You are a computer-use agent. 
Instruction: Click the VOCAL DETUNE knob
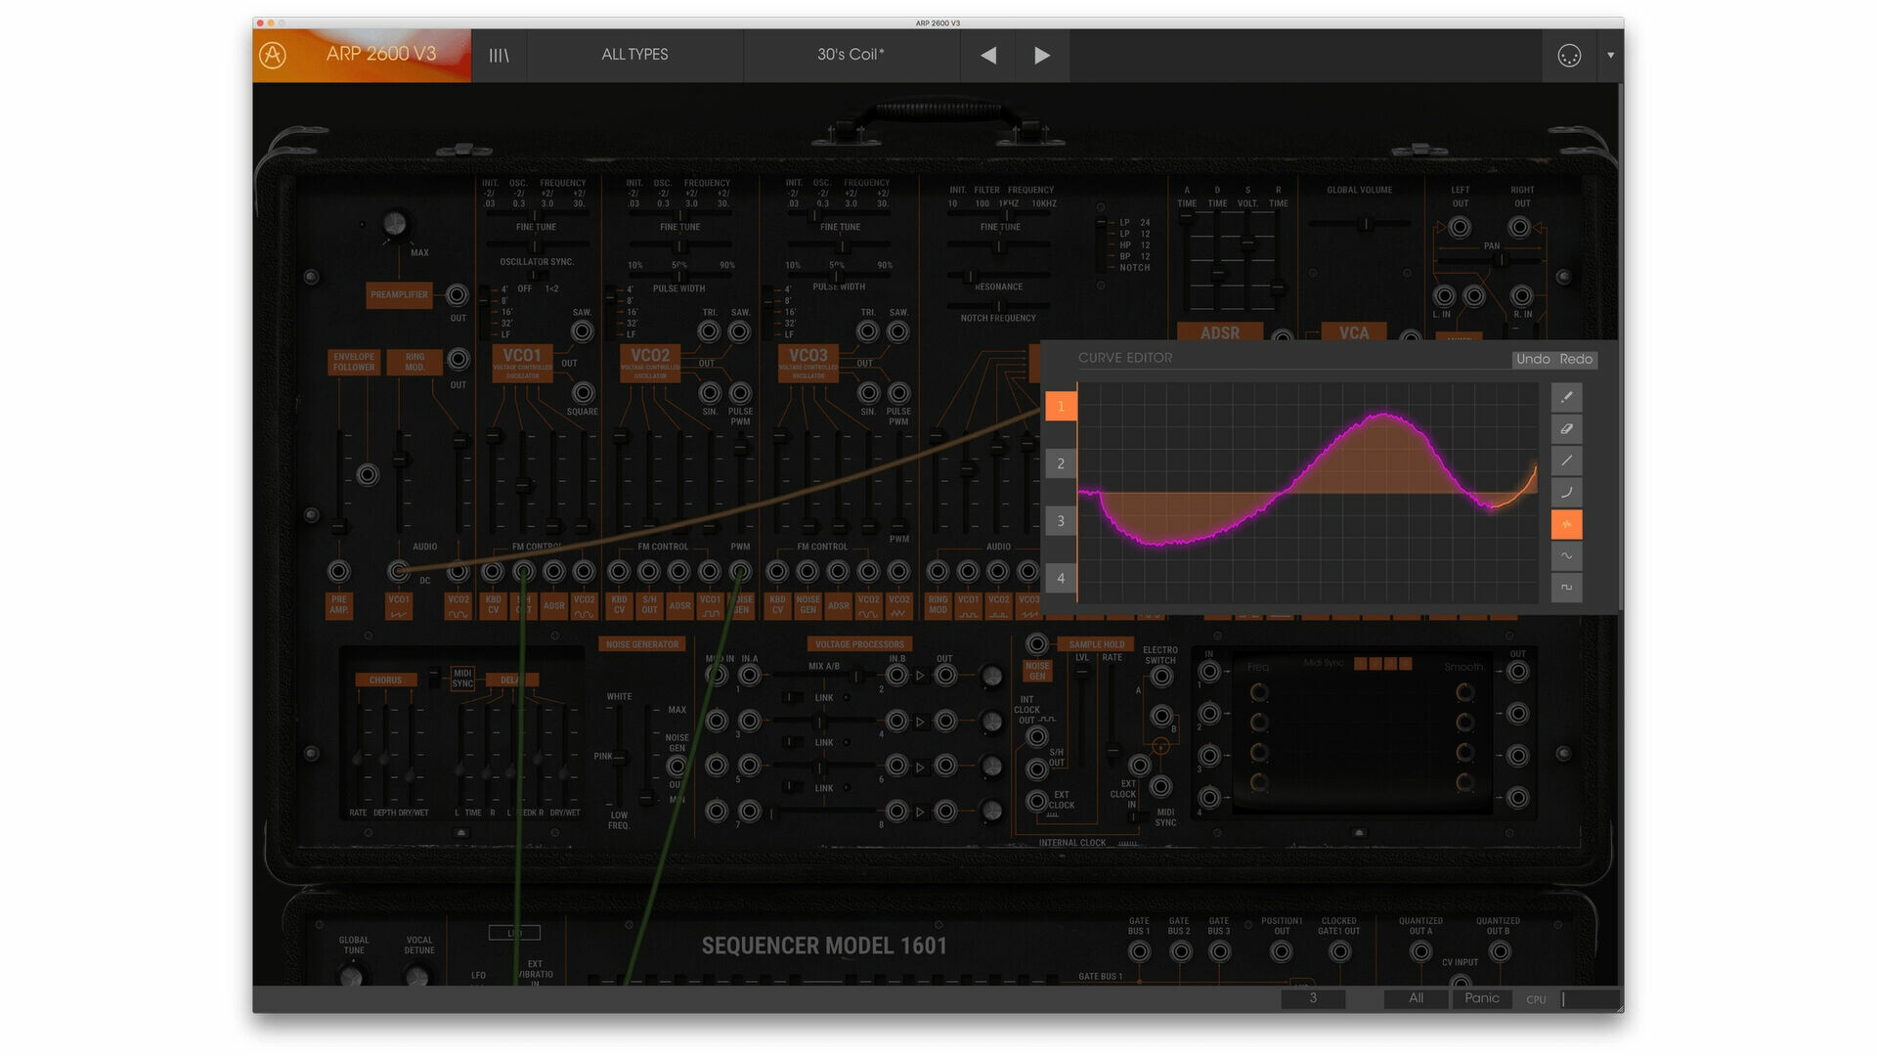tap(417, 975)
